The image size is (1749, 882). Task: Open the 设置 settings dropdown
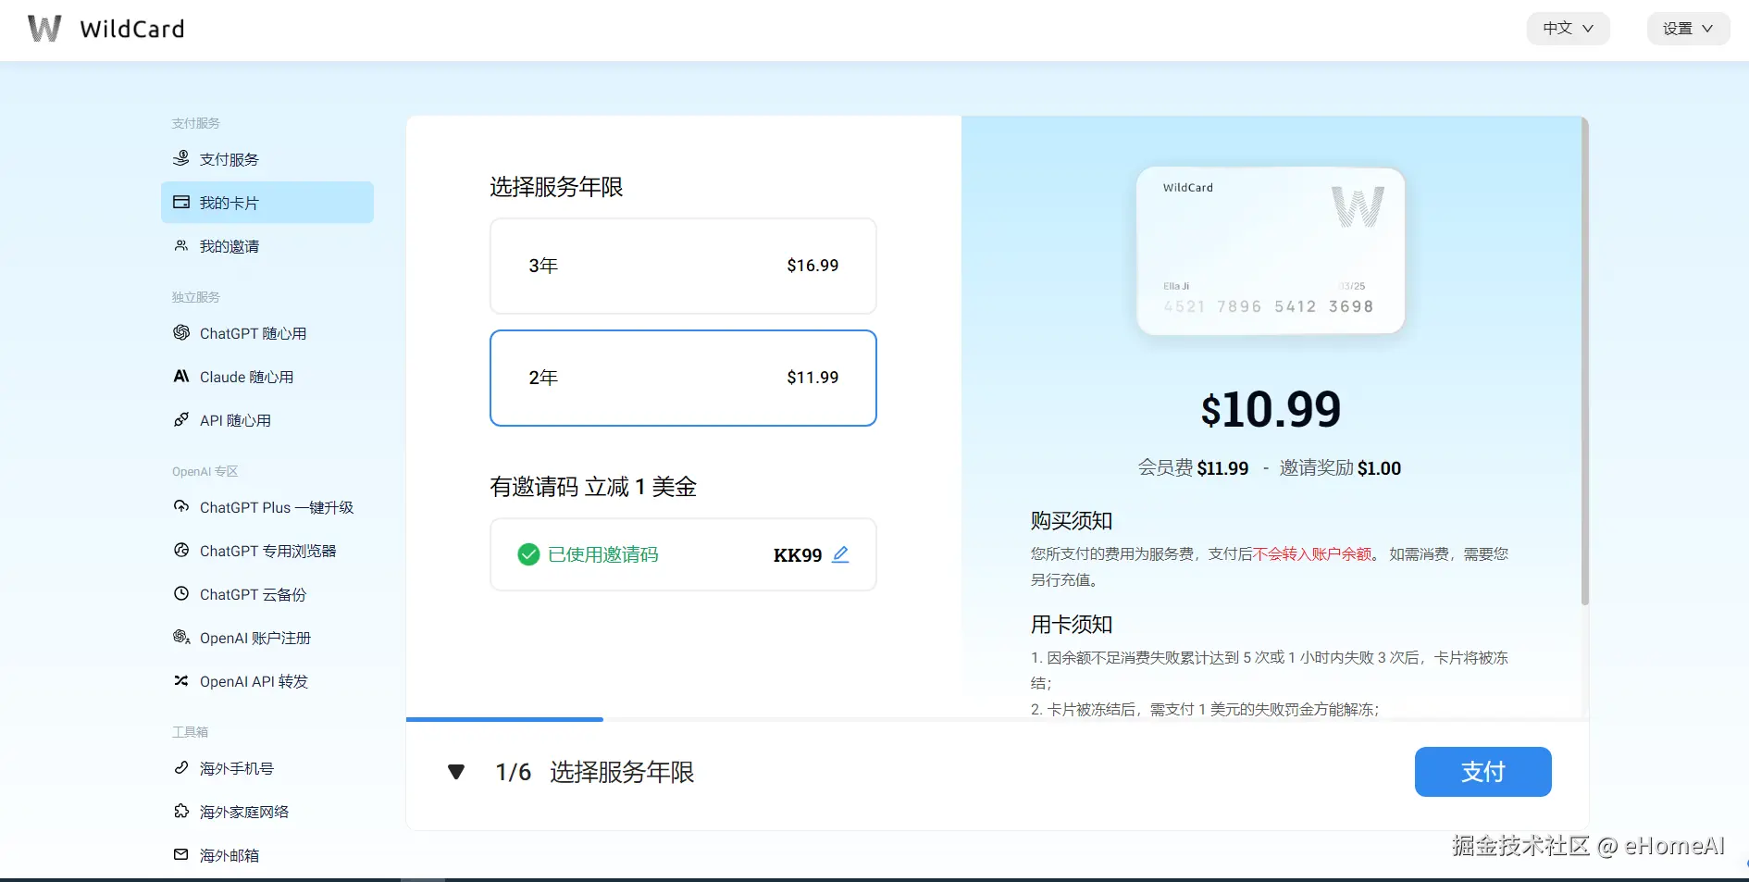coord(1689,29)
